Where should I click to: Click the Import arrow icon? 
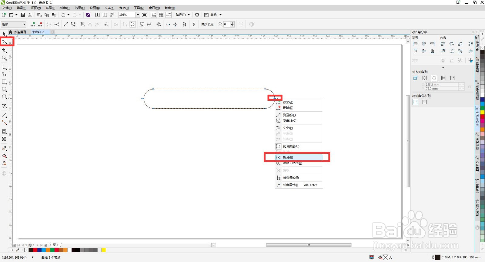(x=97, y=15)
